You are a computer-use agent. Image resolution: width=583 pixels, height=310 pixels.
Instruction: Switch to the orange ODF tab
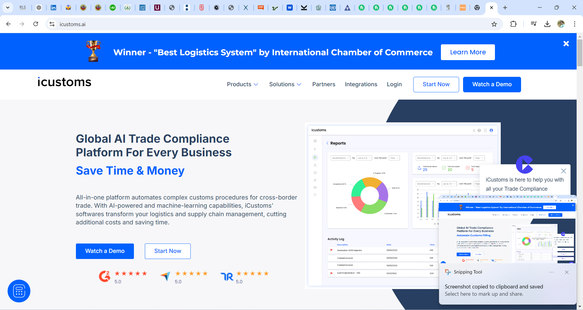click(x=261, y=8)
